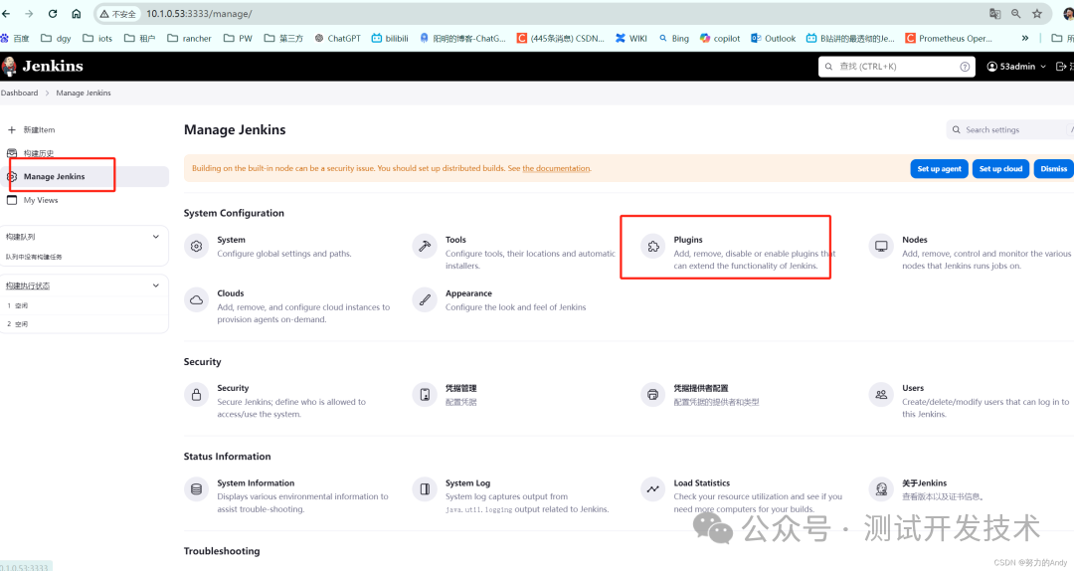This screenshot has width=1074, height=571.
Task: Open the dgy bookmark folder
Action: click(56, 39)
